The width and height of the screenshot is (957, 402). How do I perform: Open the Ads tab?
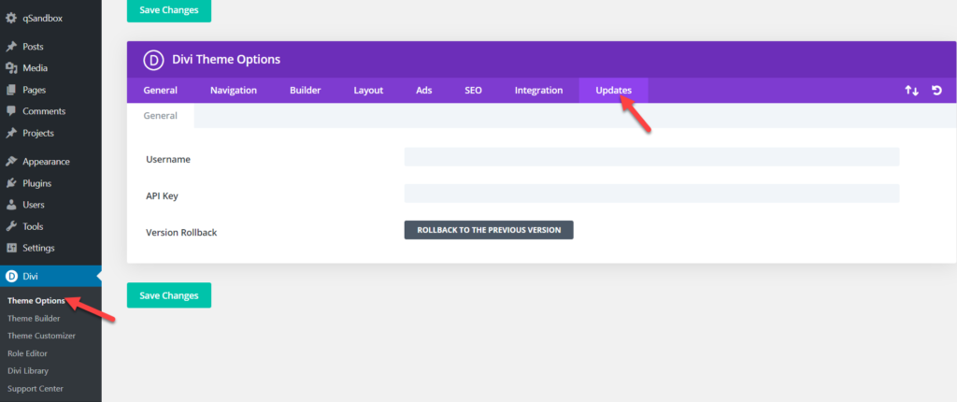click(424, 91)
